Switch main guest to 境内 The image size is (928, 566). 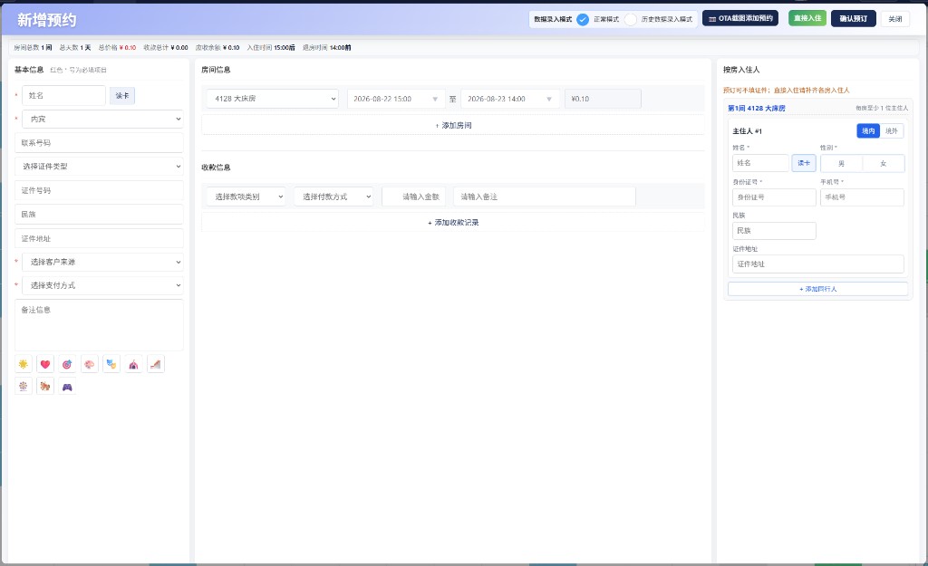(868, 130)
